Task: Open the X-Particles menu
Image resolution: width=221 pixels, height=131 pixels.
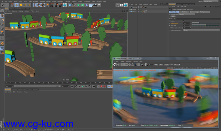Action: [87, 1]
